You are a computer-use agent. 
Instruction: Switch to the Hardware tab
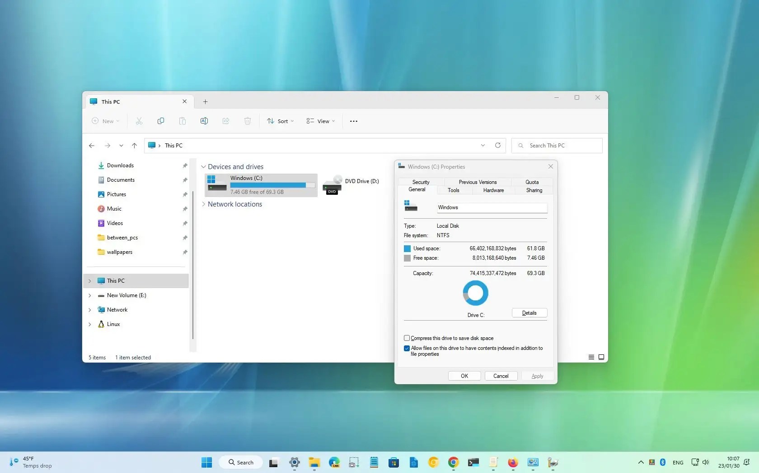click(493, 190)
